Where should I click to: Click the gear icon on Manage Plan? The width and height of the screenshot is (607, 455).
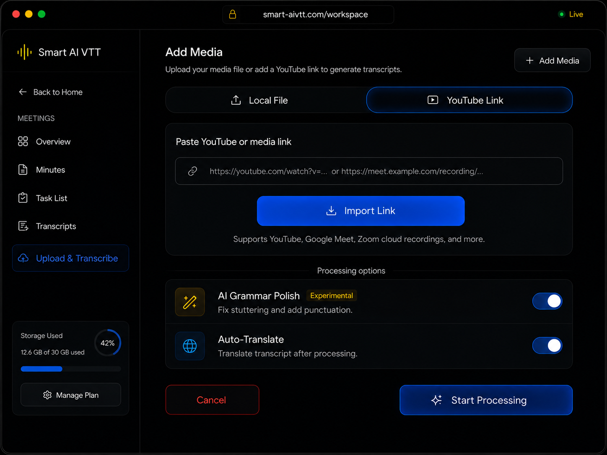(47, 395)
